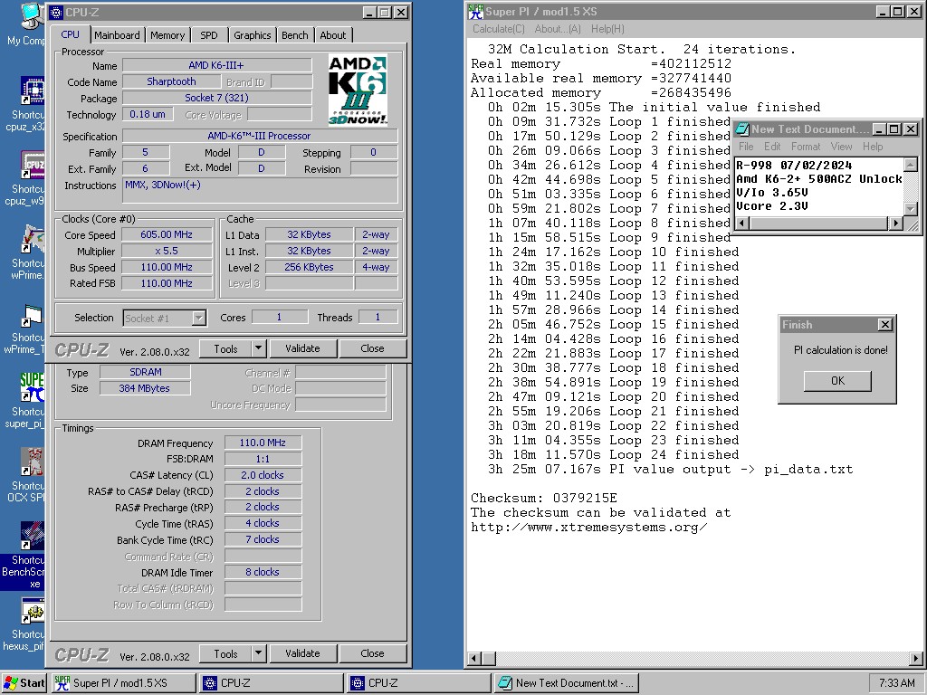Screen dimensions: 927x695
Task: Open the Calculate(C) menu in Super PI
Action: click(x=499, y=29)
